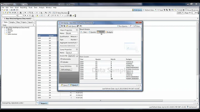200x112 pixels.
Task: Click the Drill magnifier icon
Action: 178,10
